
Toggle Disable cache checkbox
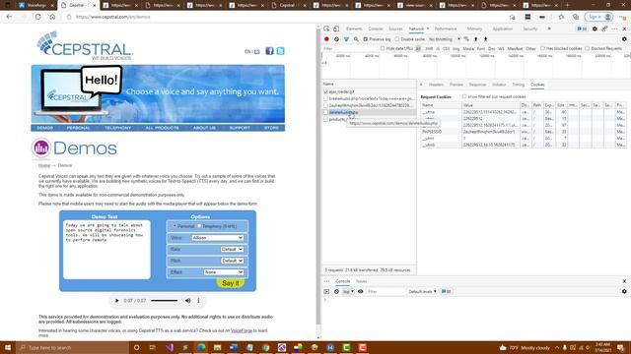[397, 39]
